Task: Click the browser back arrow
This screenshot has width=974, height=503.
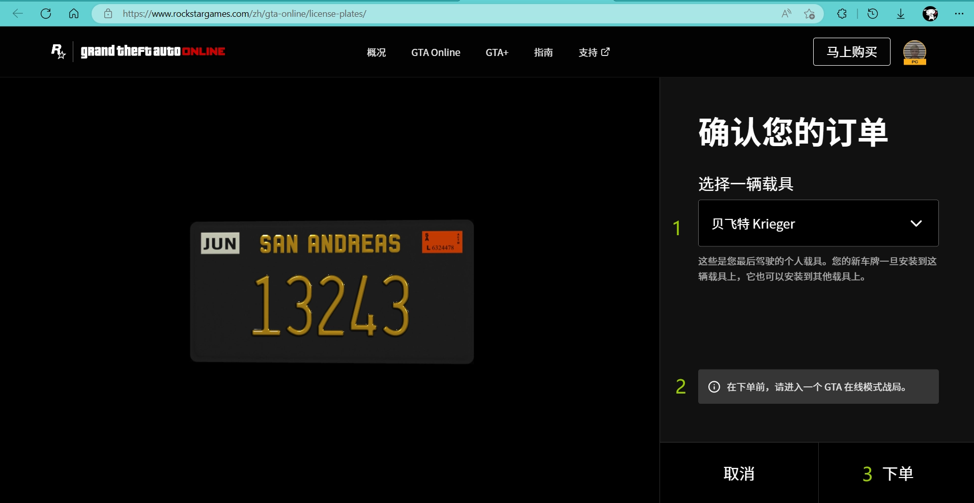Action: point(18,14)
